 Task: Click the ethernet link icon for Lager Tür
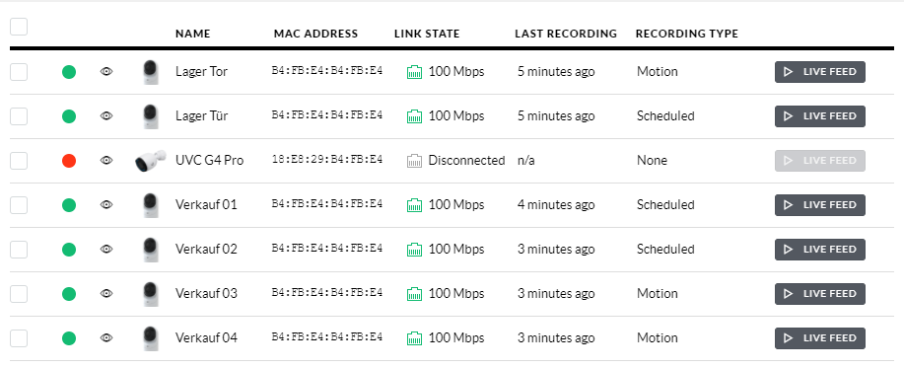click(x=414, y=116)
